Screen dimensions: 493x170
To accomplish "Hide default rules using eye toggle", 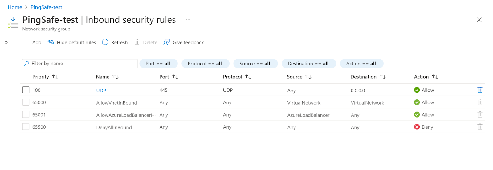I will coord(51,42).
